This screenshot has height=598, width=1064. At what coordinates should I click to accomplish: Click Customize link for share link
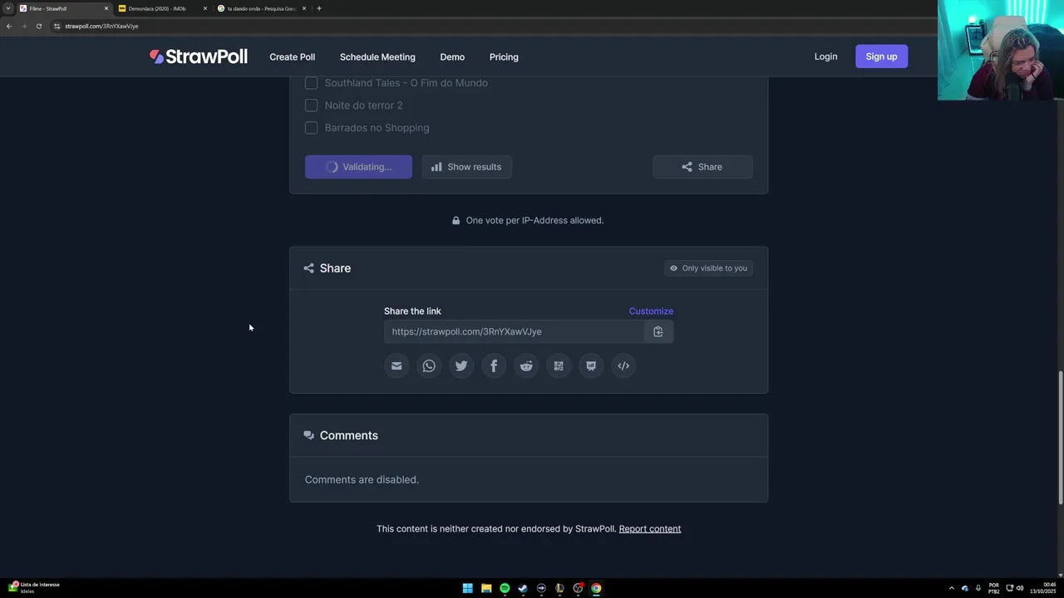651,311
